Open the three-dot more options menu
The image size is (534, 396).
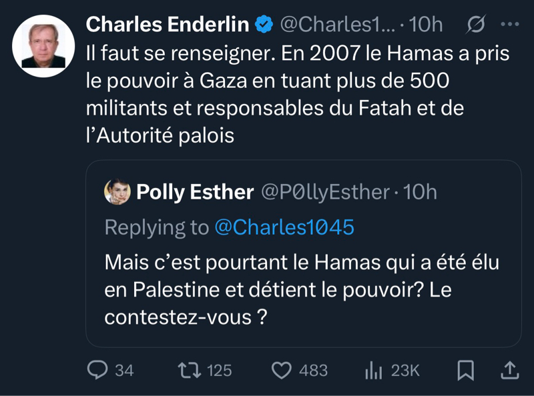509,25
